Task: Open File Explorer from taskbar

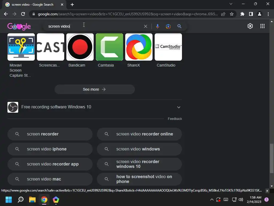Action: [x=32, y=200]
